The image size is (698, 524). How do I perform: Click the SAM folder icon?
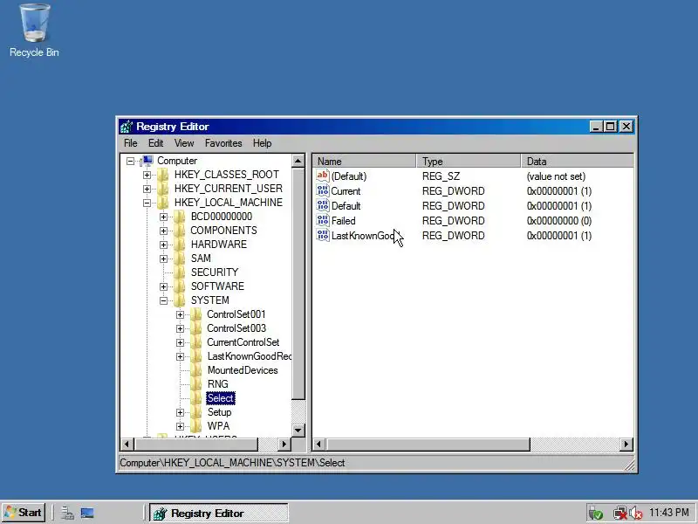click(180, 259)
